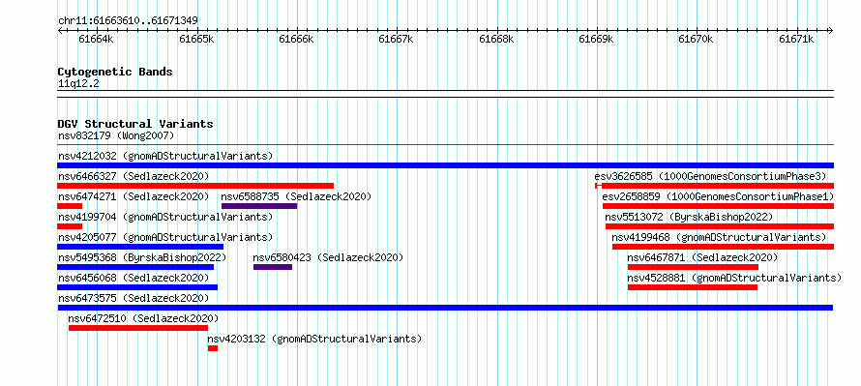Click the 61668k ruler position
The image size is (861, 386).
[497, 39]
